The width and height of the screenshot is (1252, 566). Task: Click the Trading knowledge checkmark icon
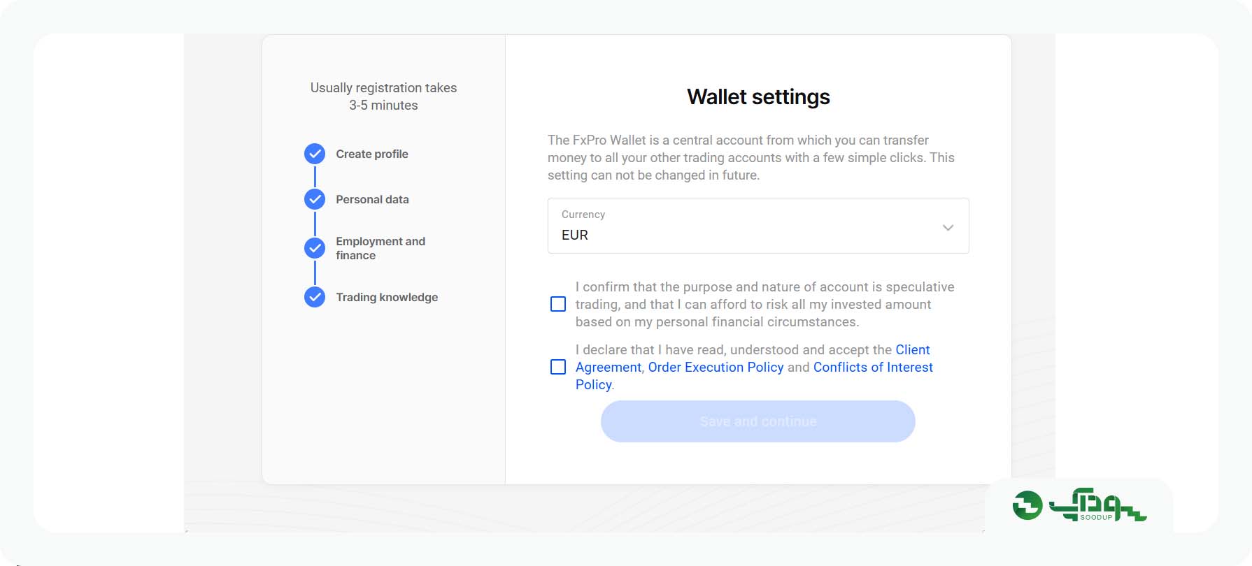click(x=315, y=297)
